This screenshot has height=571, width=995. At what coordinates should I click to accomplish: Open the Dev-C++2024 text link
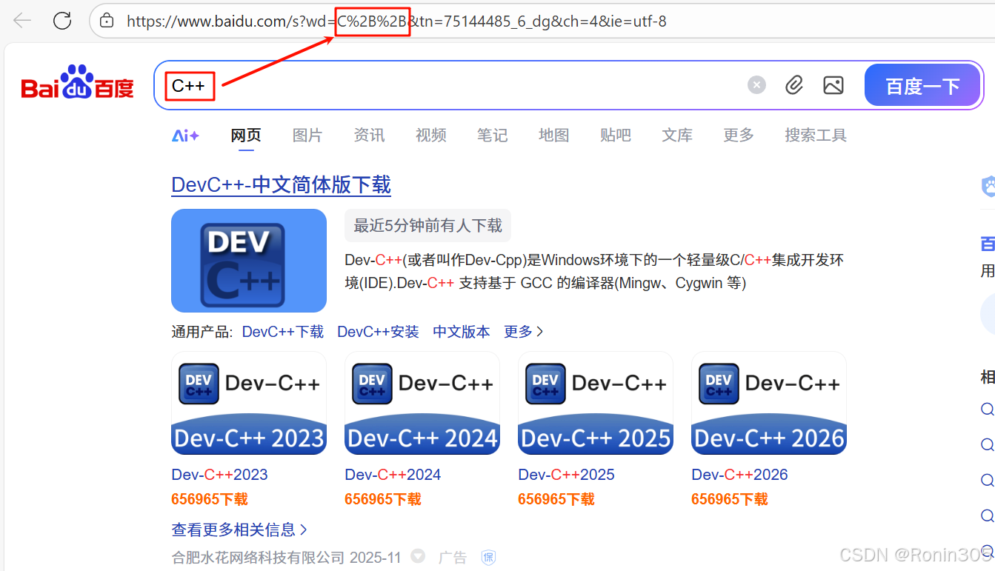coord(393,475)
